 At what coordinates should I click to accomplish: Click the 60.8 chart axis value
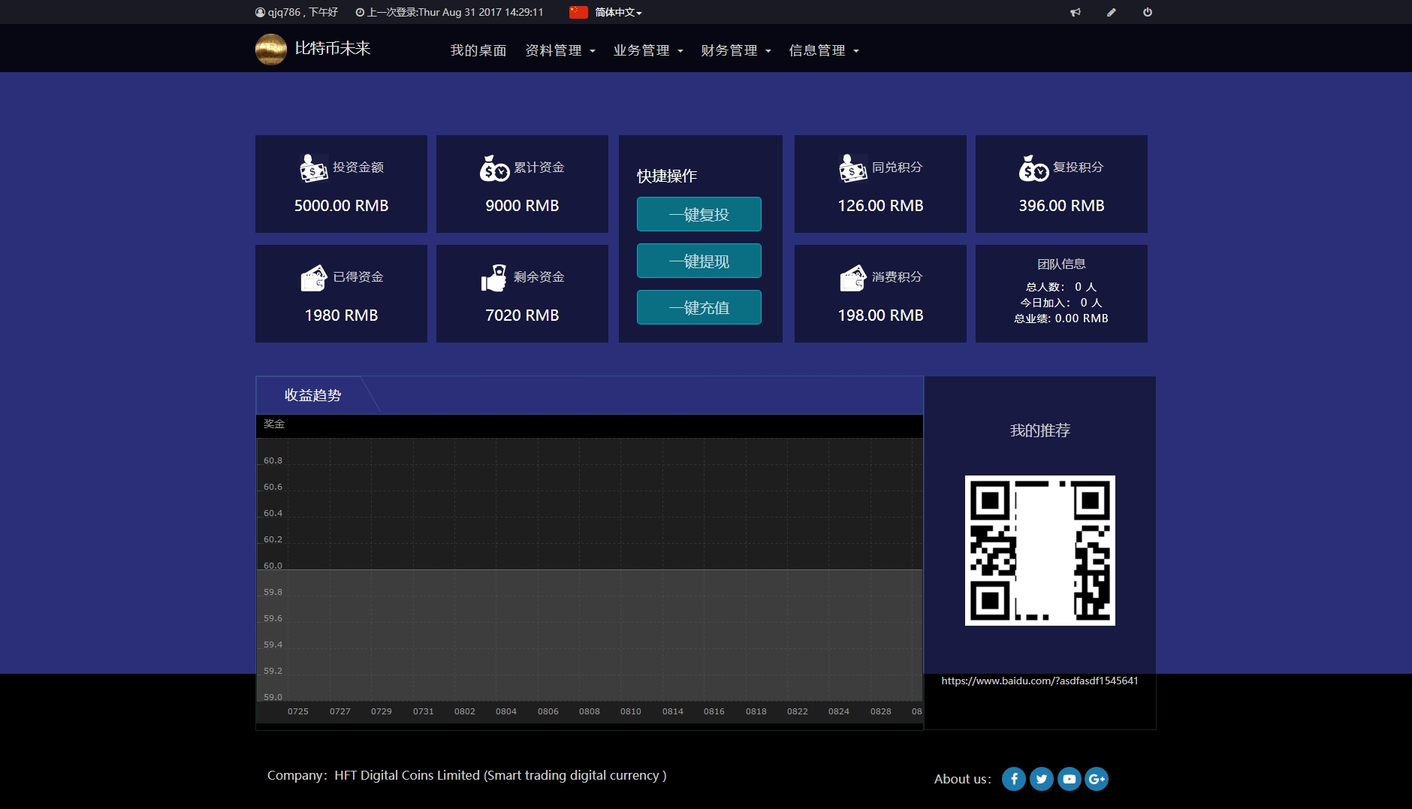pyautogui.click(x=273, y=460)
